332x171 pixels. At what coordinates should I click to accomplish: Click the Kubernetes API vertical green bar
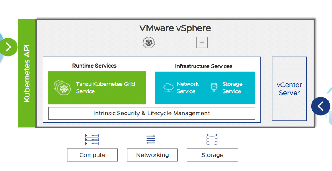(27, 73)
